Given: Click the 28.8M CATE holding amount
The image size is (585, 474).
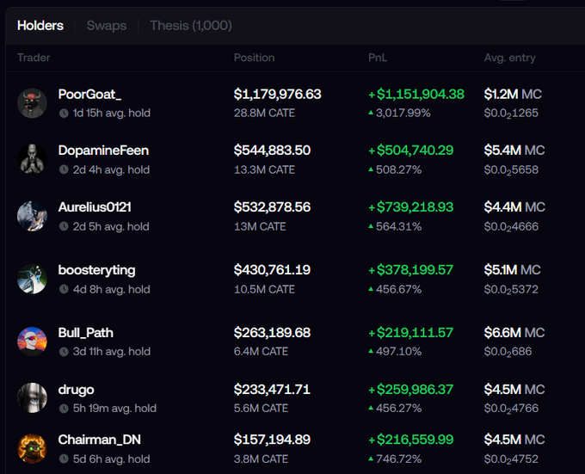Looking at the screenshot, I should (x=264, y=113).
